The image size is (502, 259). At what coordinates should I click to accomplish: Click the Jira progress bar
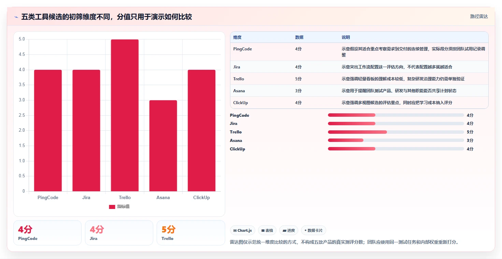[x=396, y=124]
